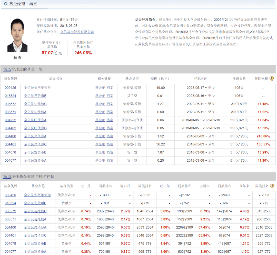Open 档案 for fund 009425
Screen dimensions: 277x255
point(110,88)
